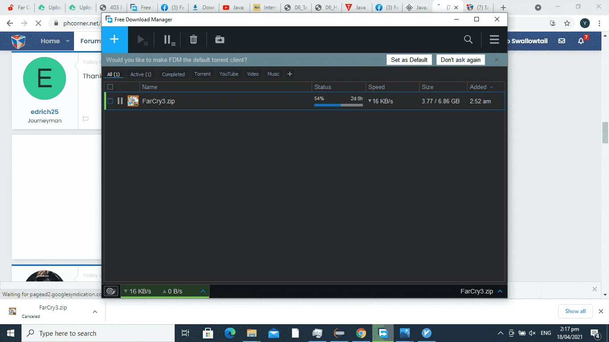Click the 2:52 am added time
Viewport: 609px width, 342px height.
click(480, 101)
